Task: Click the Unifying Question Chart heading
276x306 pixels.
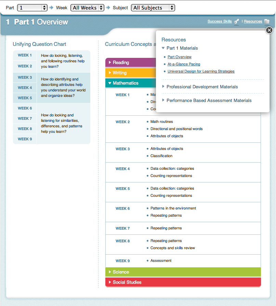Action: point(39,44)
